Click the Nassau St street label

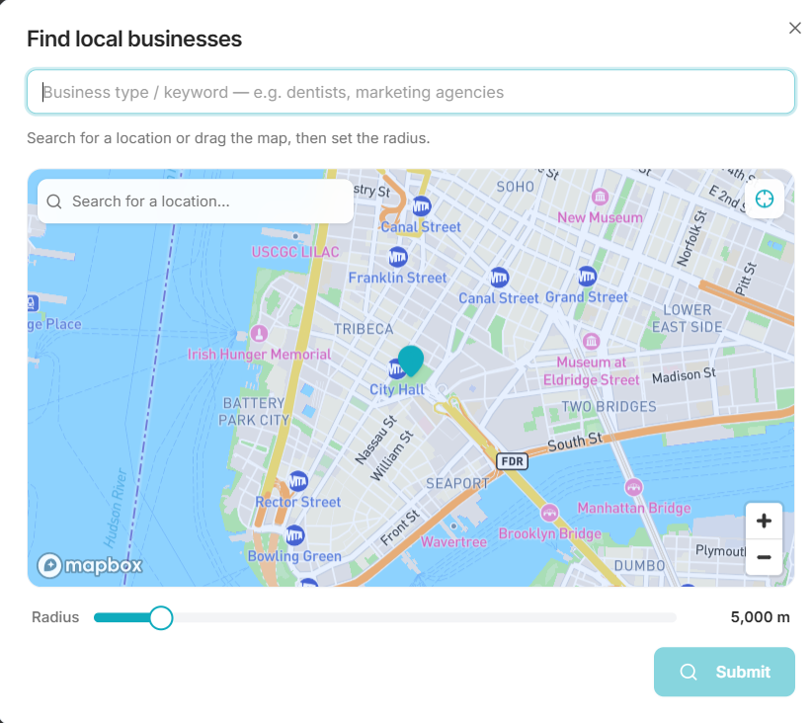[x=376, y=440]
